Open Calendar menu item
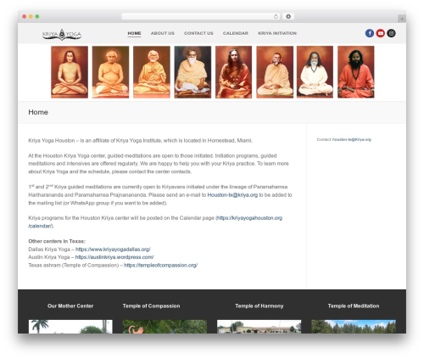This screenshot has width=424, height=359. 236,33
